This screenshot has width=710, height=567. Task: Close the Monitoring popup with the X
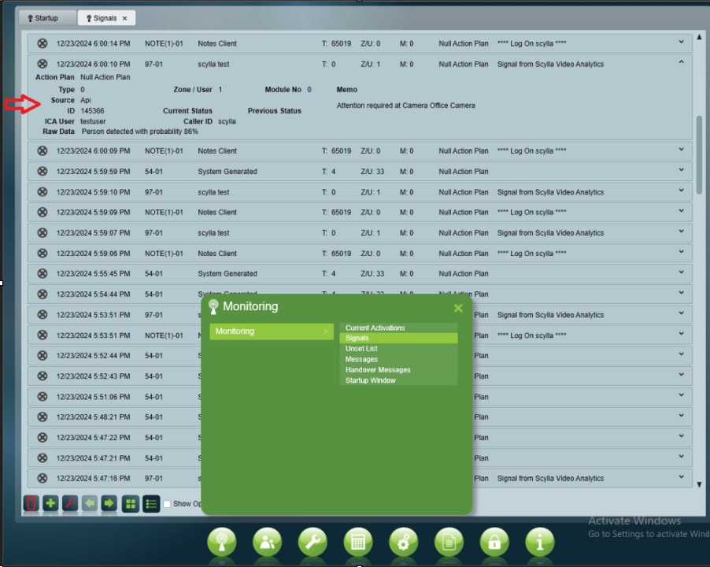coord(458,308)
